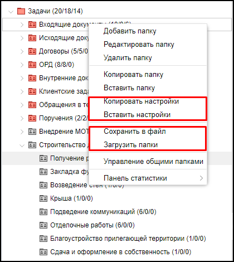
Task: Click the red ОРД folder icon
Action: [x=32, y=65]
